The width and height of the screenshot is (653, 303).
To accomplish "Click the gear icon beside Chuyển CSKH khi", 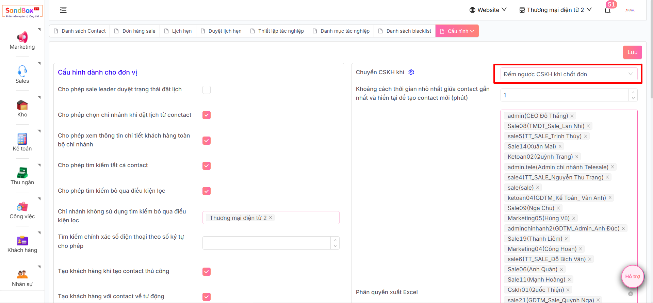I will [411, 72].
